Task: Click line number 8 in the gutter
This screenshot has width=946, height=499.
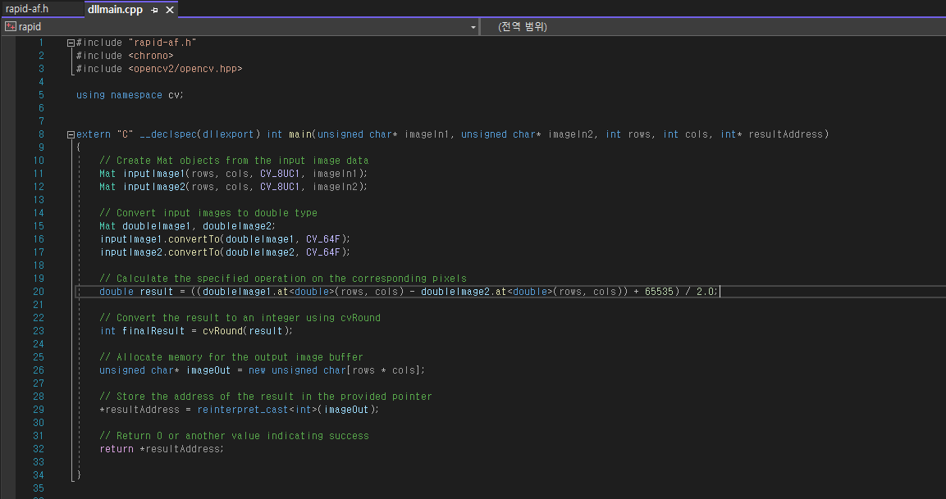Action: click(x=41, y=134)
